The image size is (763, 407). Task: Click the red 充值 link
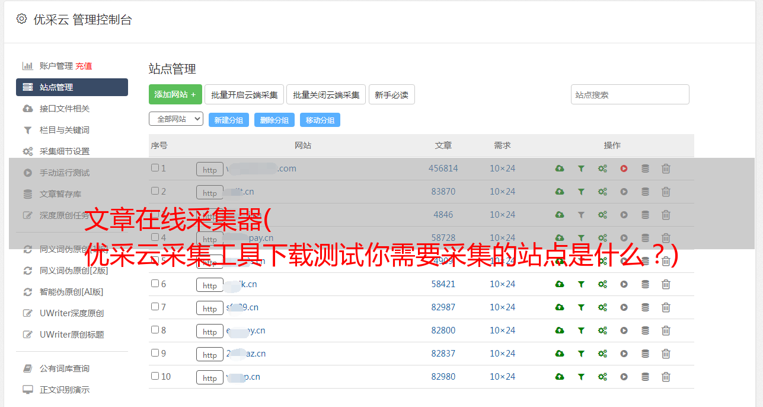[x=84, y=66]
